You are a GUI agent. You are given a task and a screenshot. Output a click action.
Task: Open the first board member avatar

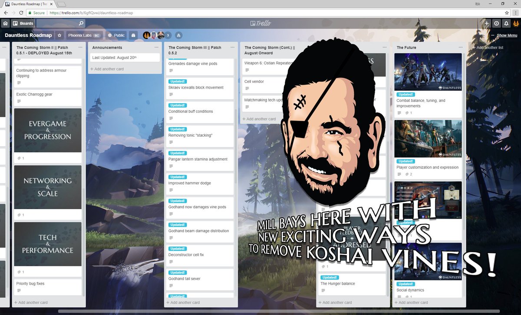pos(147,35)
